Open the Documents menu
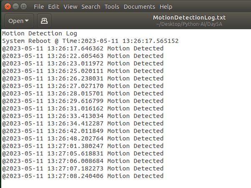Image resolution: width=251 pixels, height=188 pixels. pos(139,7)
